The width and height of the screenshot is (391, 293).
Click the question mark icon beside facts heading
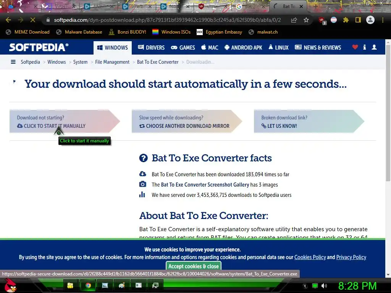tap(144, 158)
